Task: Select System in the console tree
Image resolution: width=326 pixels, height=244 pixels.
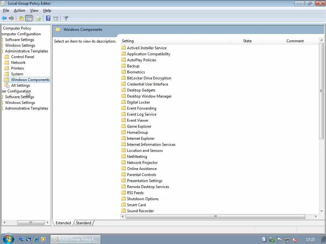Action: (x=17, y=74)
